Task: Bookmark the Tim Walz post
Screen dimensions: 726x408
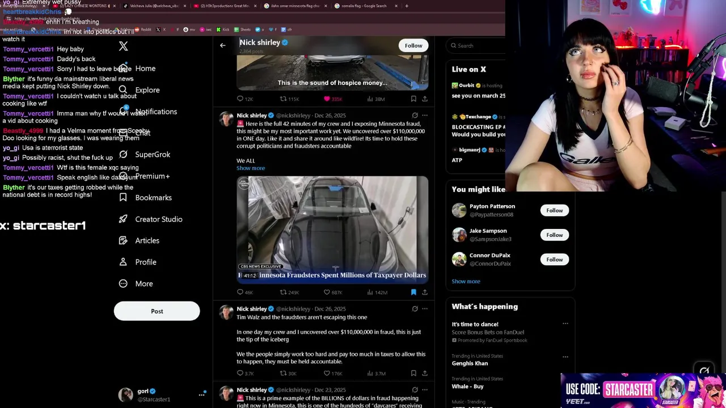Action: click(413, 373)
